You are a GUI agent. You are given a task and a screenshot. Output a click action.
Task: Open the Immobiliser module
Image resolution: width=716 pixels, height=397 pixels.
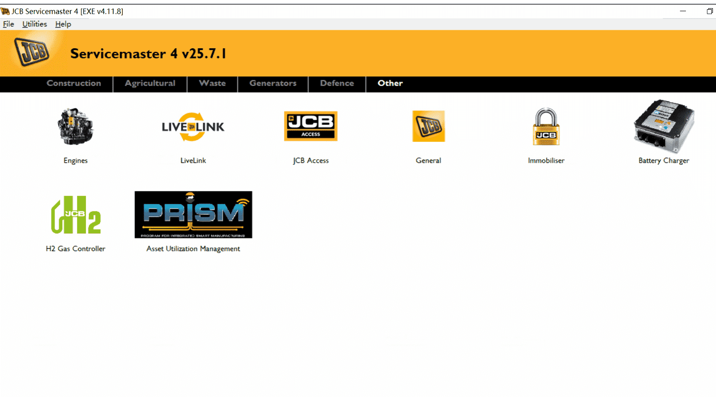pyautogui.click(x=546, y=126)
